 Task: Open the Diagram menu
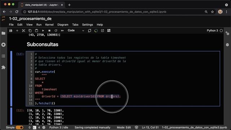[63, 25]
